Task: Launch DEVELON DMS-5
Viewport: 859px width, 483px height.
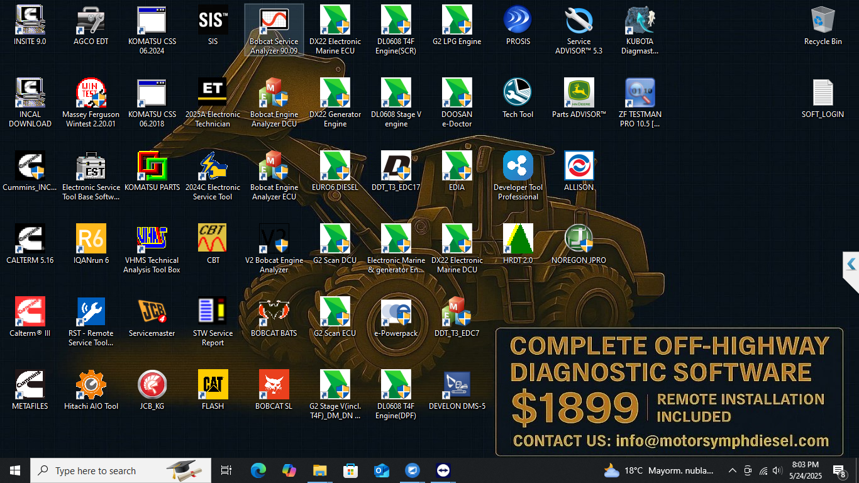Action: pyautogui.click(x=457, y=385)
